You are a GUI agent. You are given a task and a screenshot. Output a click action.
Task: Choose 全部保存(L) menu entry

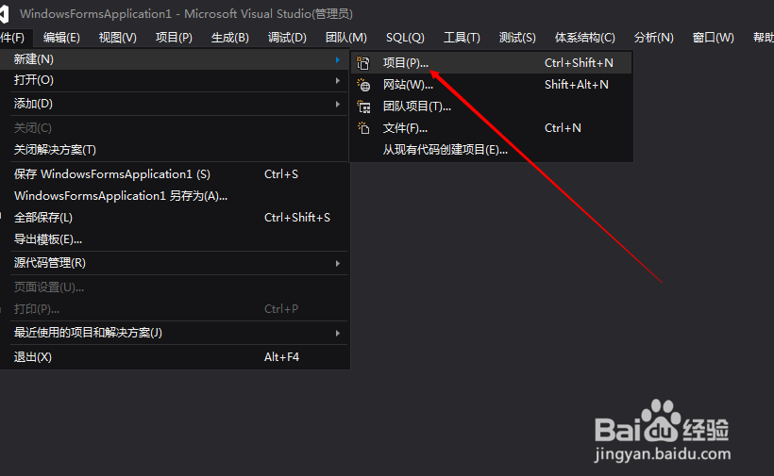175,218
